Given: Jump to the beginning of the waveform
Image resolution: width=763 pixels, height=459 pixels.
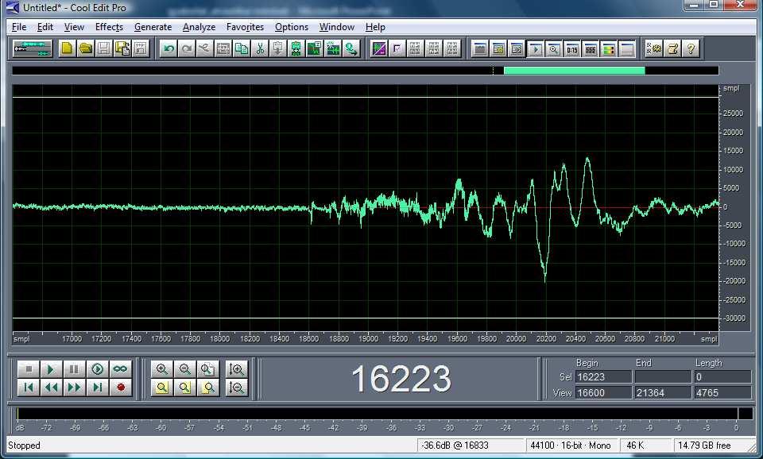Looking at the screenshot, I should [x=29, y=388].
